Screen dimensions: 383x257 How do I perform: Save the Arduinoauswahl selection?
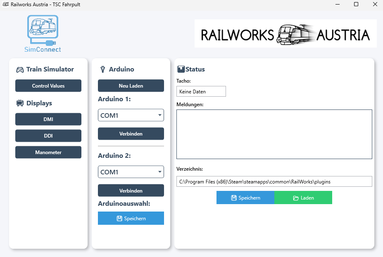(131, 219)
